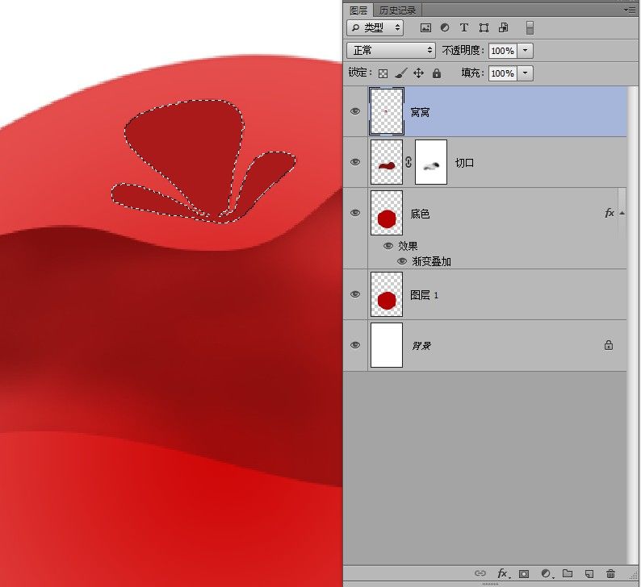Toggle the layer filter on/off switch
This screenshot has height=587, width=641.
(530, 27)
